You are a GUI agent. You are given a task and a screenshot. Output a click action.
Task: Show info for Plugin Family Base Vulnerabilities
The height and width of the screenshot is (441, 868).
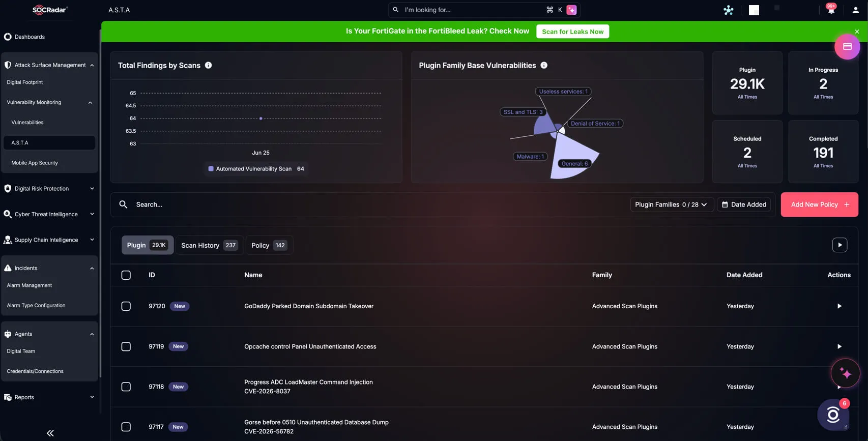pos(544,65)
